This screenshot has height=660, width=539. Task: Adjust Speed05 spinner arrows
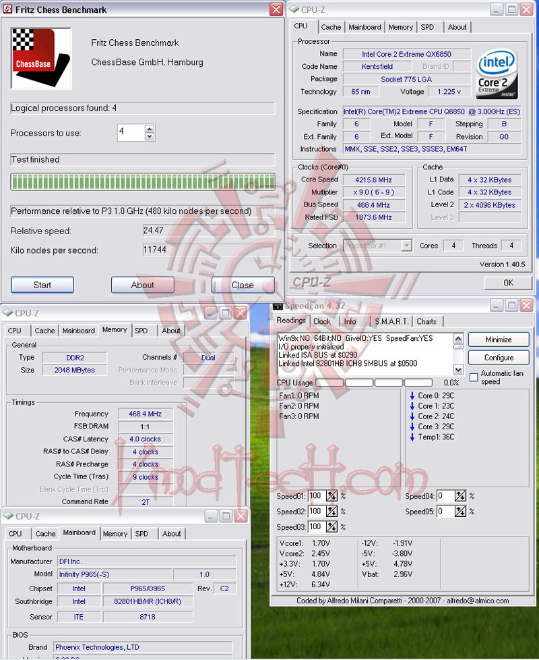point(460,512)
